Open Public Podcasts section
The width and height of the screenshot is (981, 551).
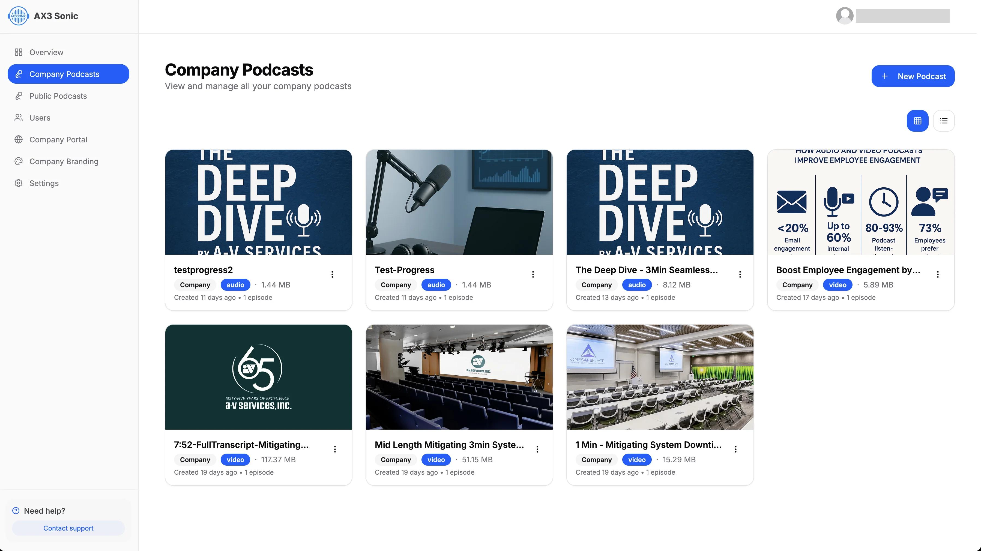(x=68, y=96)
